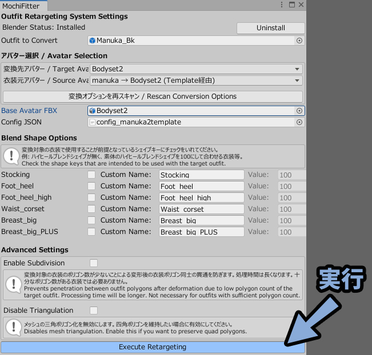Open object picker for Base Avatar FBX
The height and width of the screenshot is (355, 372).
coord(299,111)
